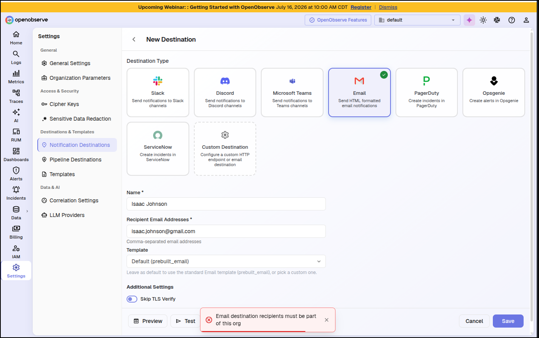Select the Microsoft Teams destination card
This screenshot has height=338, width=539.
coord(292,92)
